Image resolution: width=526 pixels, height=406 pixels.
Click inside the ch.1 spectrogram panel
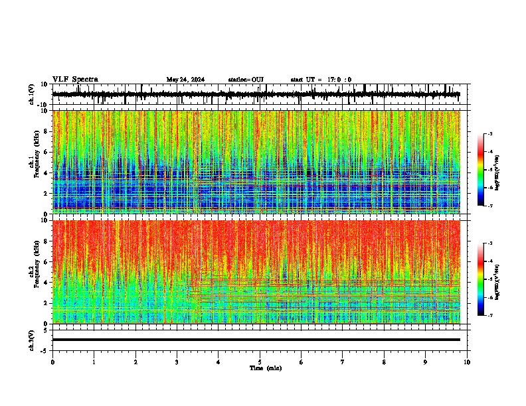point(256,162)
